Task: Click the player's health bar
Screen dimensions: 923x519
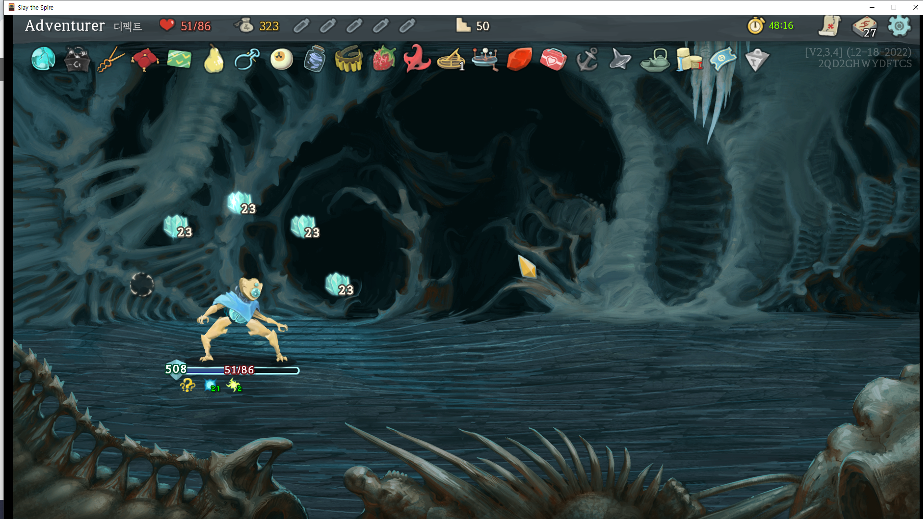Action: [242, 370]
